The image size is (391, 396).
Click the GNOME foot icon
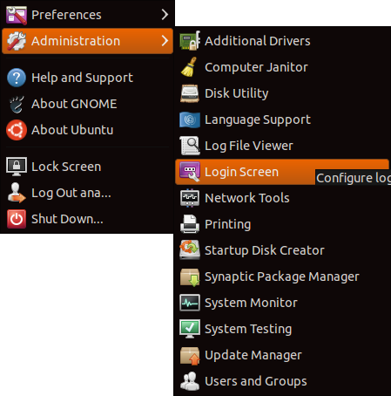click(17, 104)
